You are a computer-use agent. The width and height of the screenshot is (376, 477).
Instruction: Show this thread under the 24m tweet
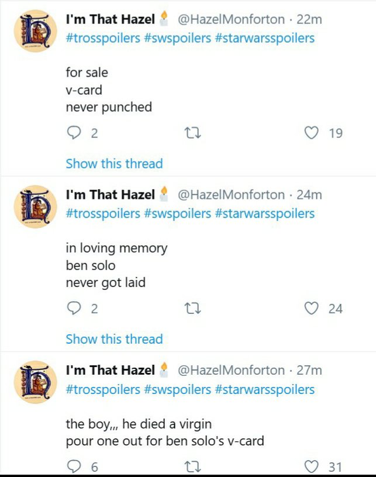(x=114, y=339)
